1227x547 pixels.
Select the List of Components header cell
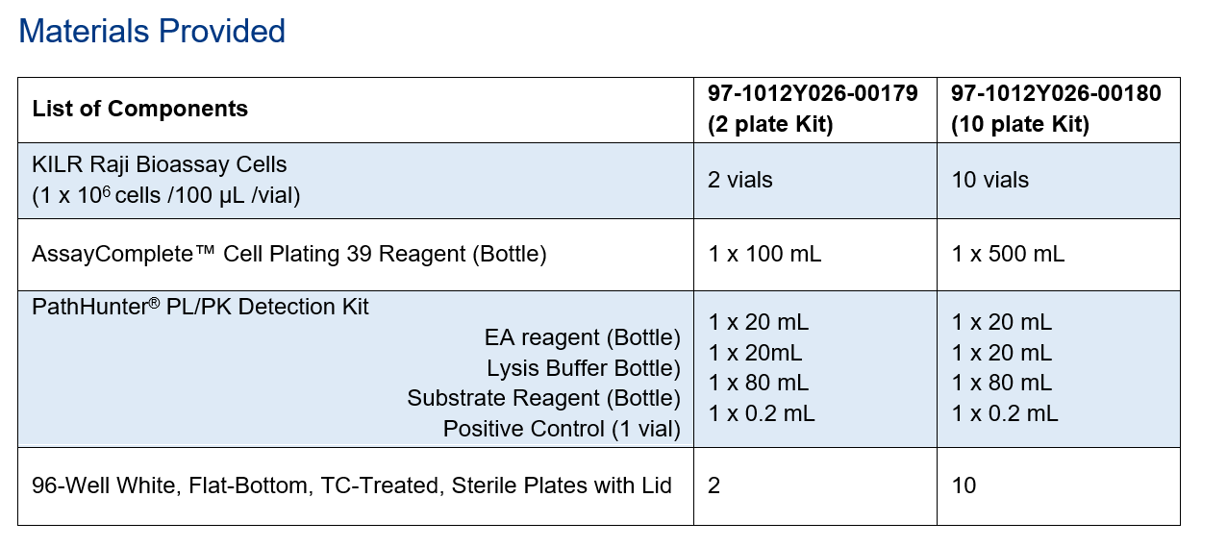point(140,110)
